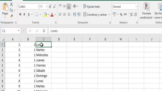Open Alineación dialog launcher
The width and height of the screenshot is (162, 91).
[x=110, y=22]
